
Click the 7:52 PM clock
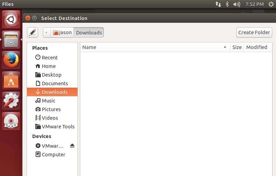[x=255, y=4]
